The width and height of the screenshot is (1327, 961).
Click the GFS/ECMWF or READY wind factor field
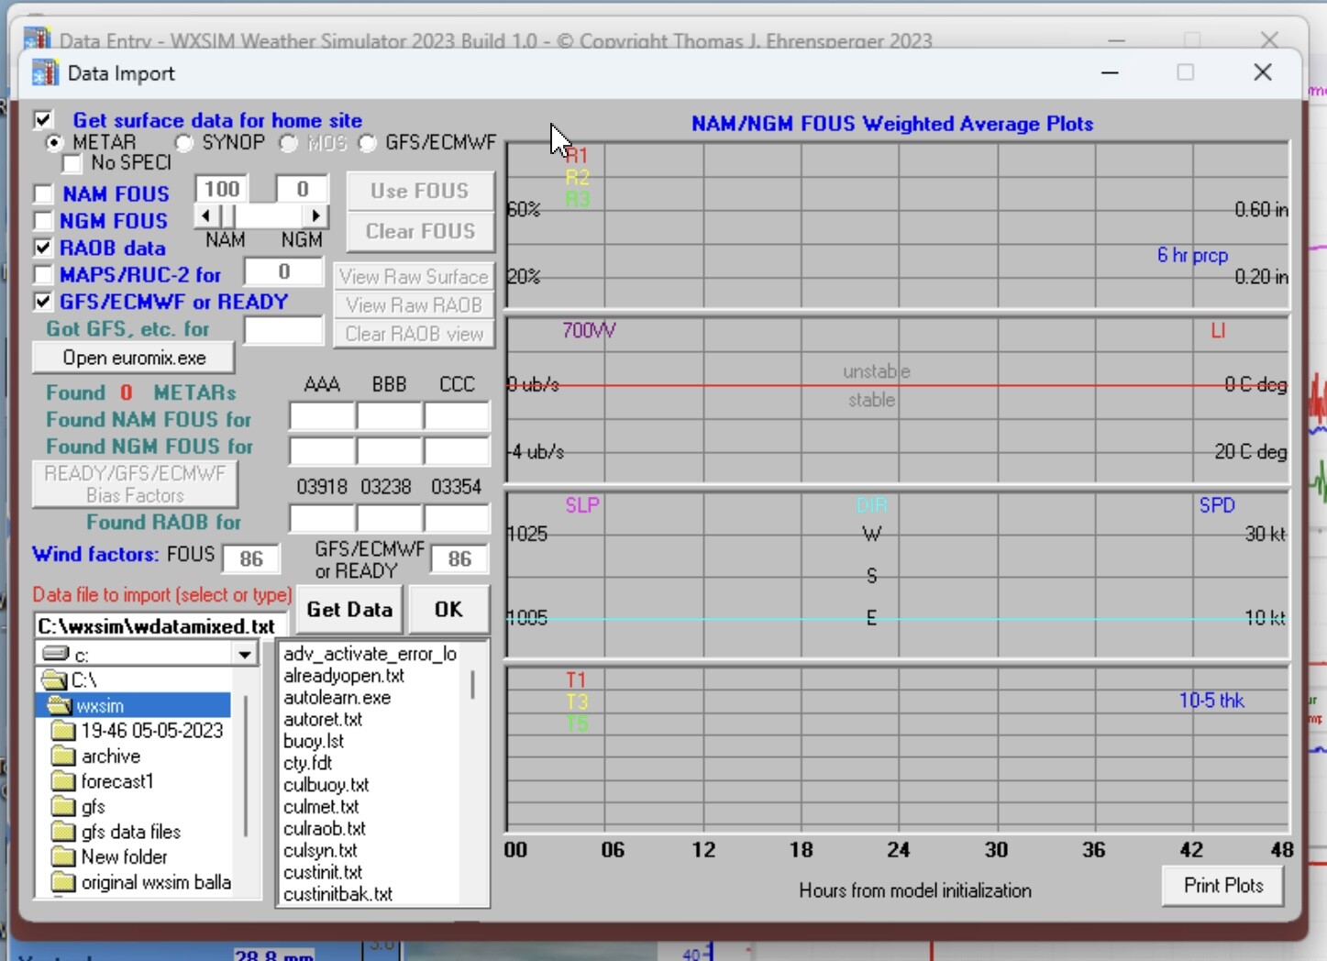pyautogui.click(x=459, y=558)
